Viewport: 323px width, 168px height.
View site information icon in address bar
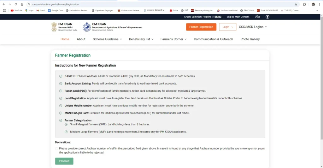pos(29,4)
